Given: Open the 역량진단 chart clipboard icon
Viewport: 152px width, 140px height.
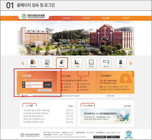Looking at the screenshot, I should (91, 63).
